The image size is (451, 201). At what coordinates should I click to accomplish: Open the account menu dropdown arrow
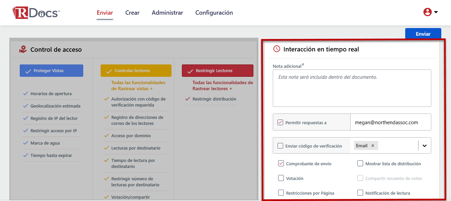tap(436, 12)
